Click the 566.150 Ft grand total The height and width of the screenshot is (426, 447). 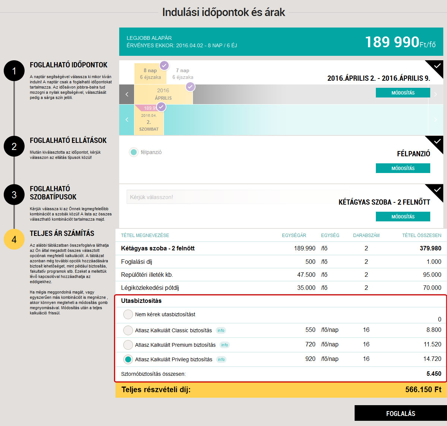(x=423, y=390)
